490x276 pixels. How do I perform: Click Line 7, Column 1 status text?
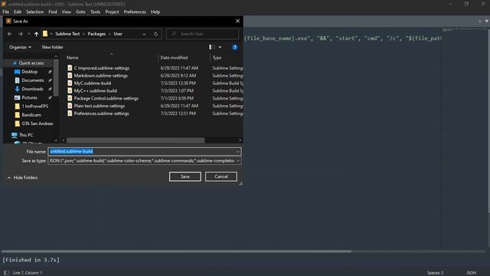(28, 273)
